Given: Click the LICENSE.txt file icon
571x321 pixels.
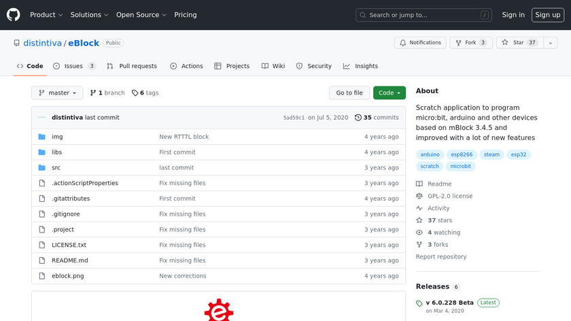Looking at the screenshot, I should 41,245.
